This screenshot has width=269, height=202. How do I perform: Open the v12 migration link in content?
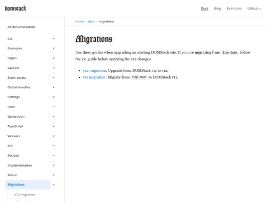point(94,70)
